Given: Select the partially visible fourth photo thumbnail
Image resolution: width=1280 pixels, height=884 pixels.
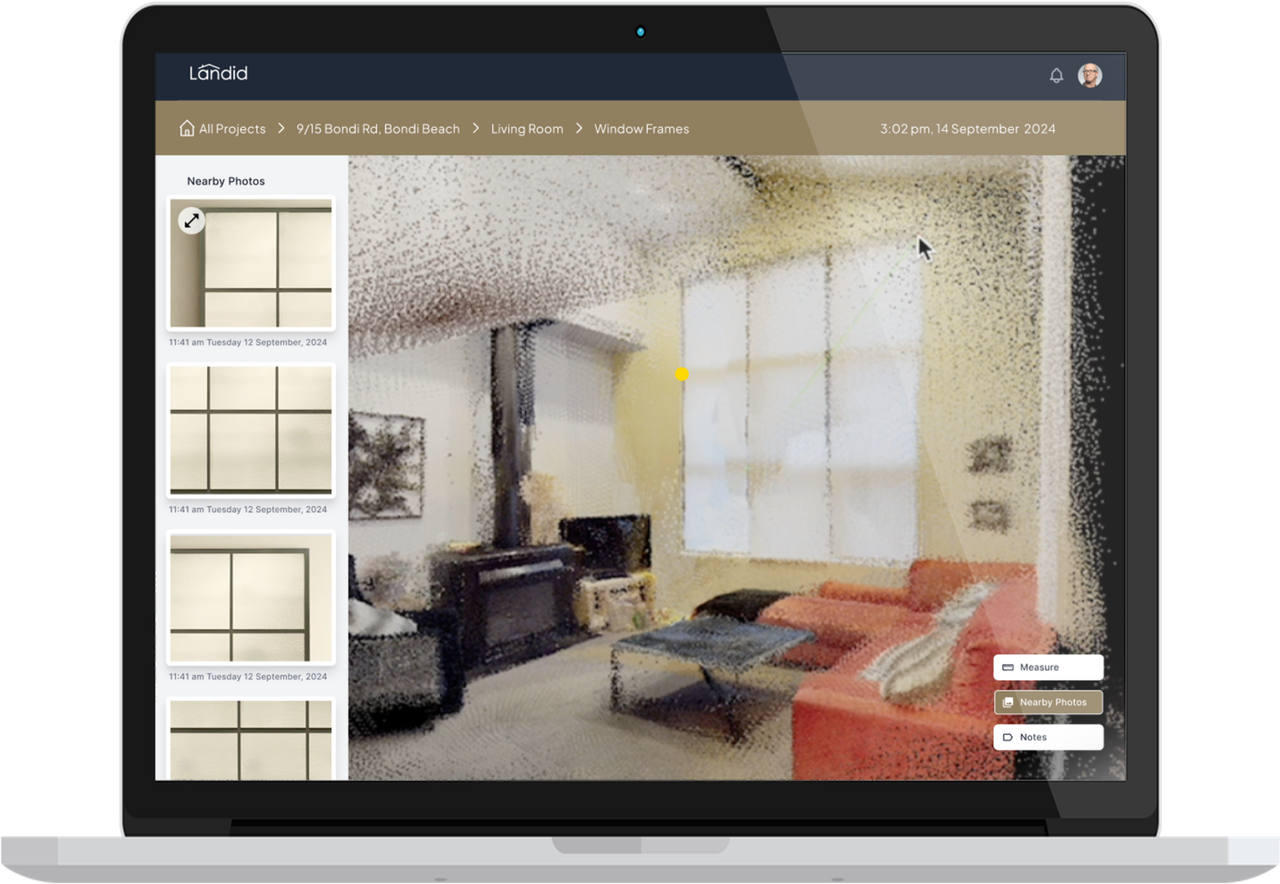Looking at the screenshot, I should pyautogui.click(x=251, y=739).
